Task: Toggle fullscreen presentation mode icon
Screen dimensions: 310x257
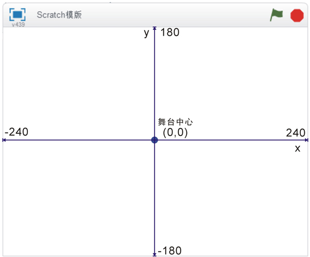Action: 18,14
